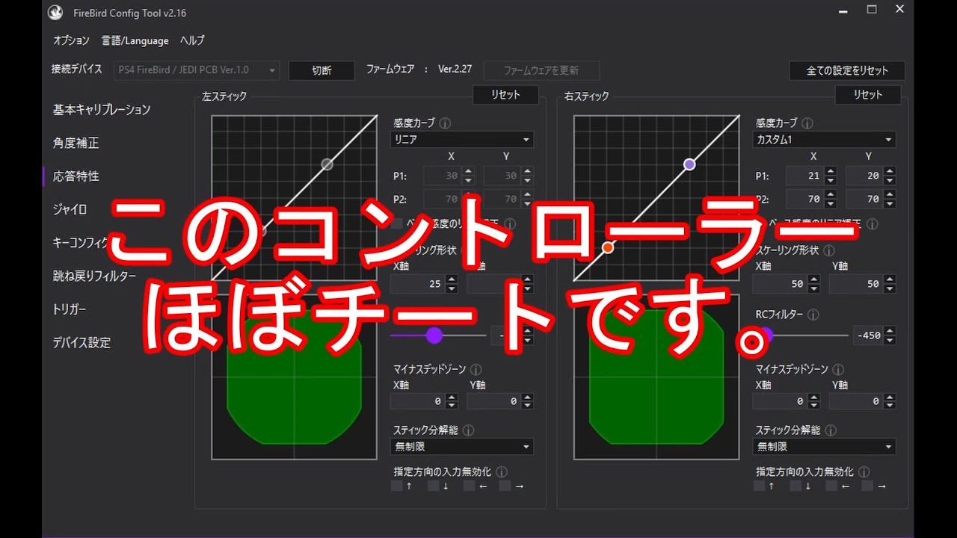This screenshot has width=957, height=538.
Task: Decrease right stick P1 Y value with down arrow
Action: point(890,181)
